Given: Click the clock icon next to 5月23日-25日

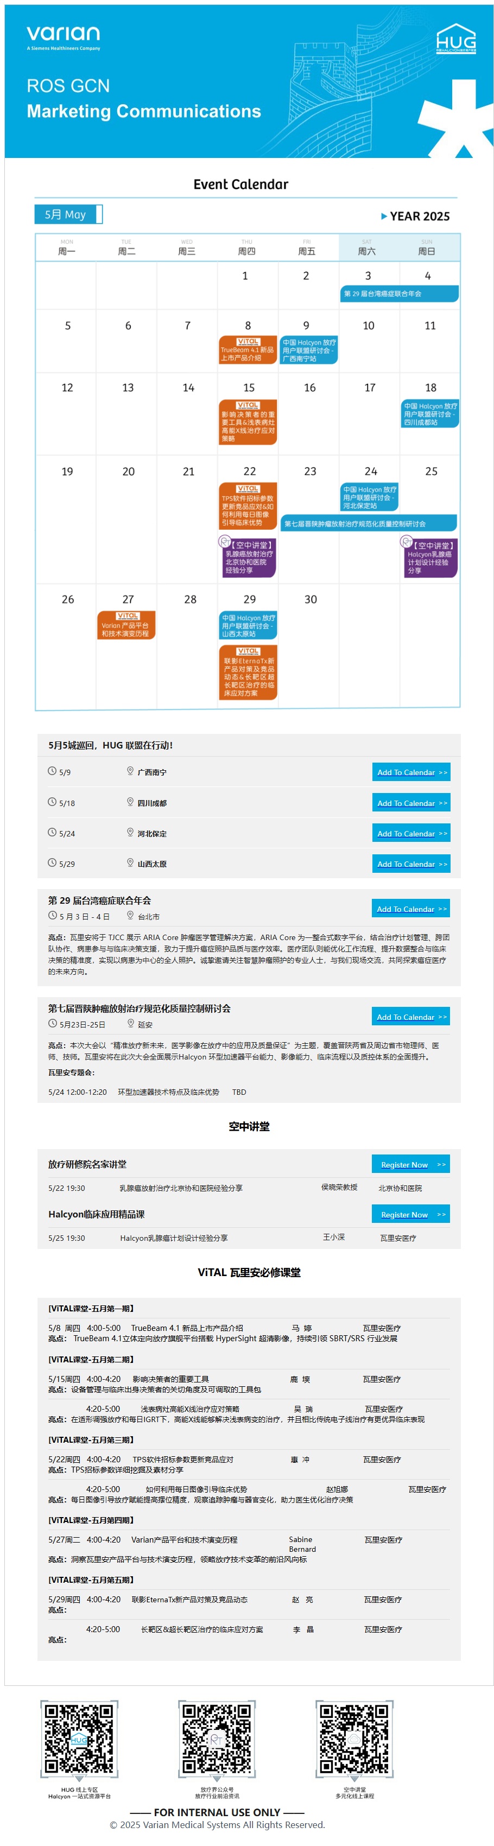Looking at the screenshot, I should [52, 1023].
